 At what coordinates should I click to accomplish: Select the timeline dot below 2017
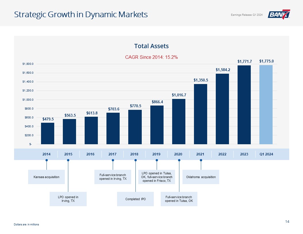(113, 160)
